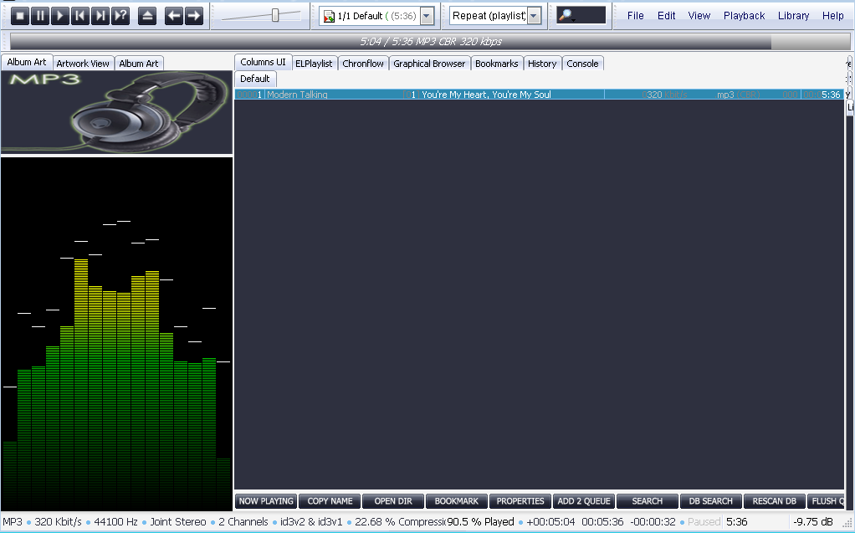The image size is (855, 533).
Task: Click the Stop playback button
Action: (20, 15)
